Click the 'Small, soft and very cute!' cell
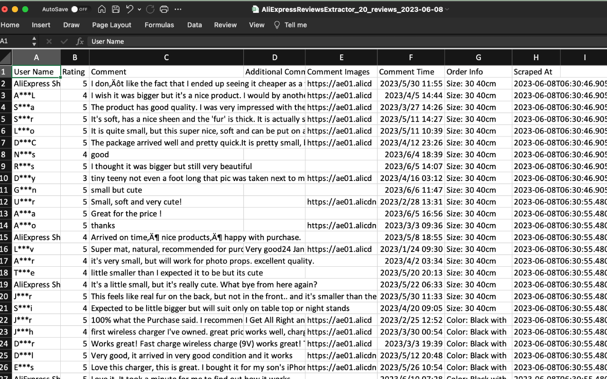The image size is (607, 379). tap(166, 202)
